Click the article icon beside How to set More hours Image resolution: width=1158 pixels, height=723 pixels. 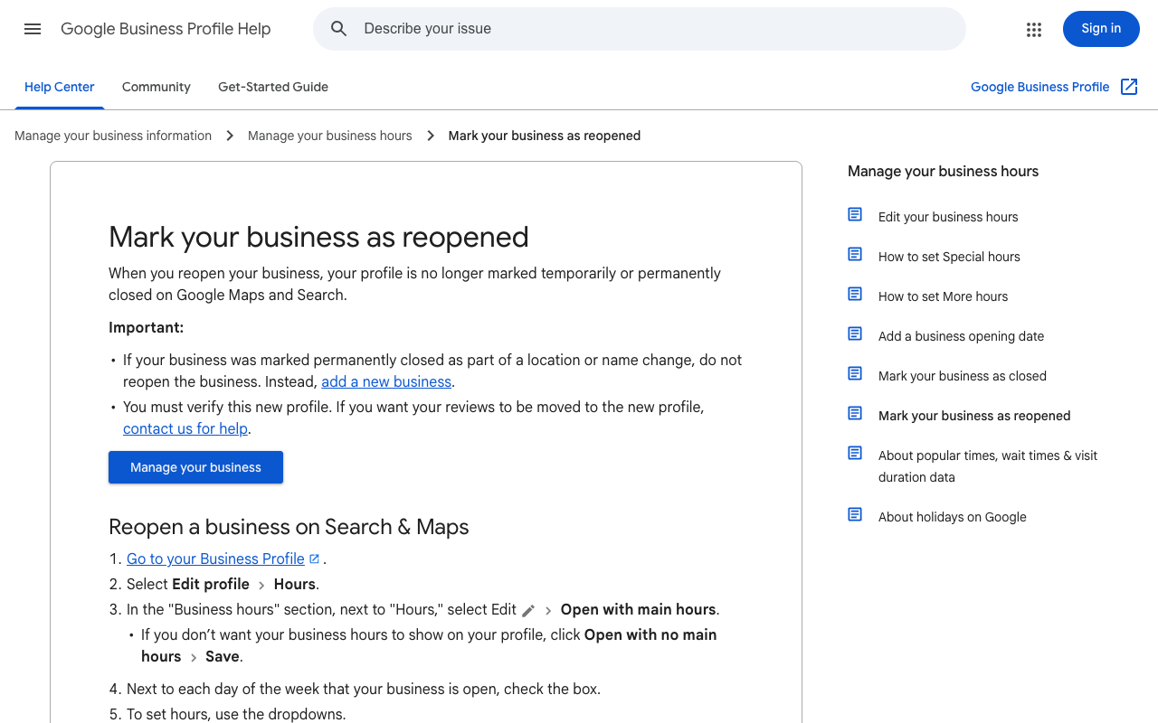tap(855, 294)
